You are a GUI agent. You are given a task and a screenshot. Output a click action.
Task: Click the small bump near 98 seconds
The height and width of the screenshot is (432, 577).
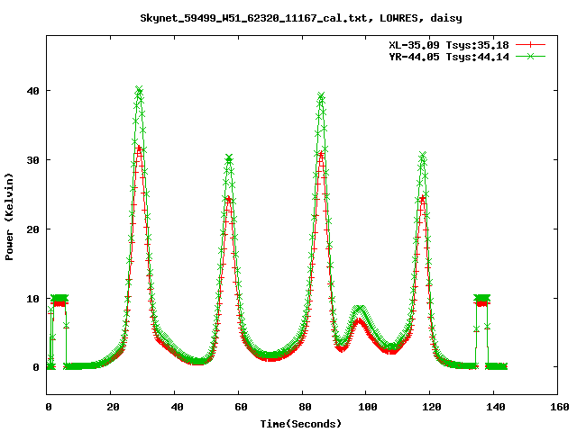coord(359,310)
